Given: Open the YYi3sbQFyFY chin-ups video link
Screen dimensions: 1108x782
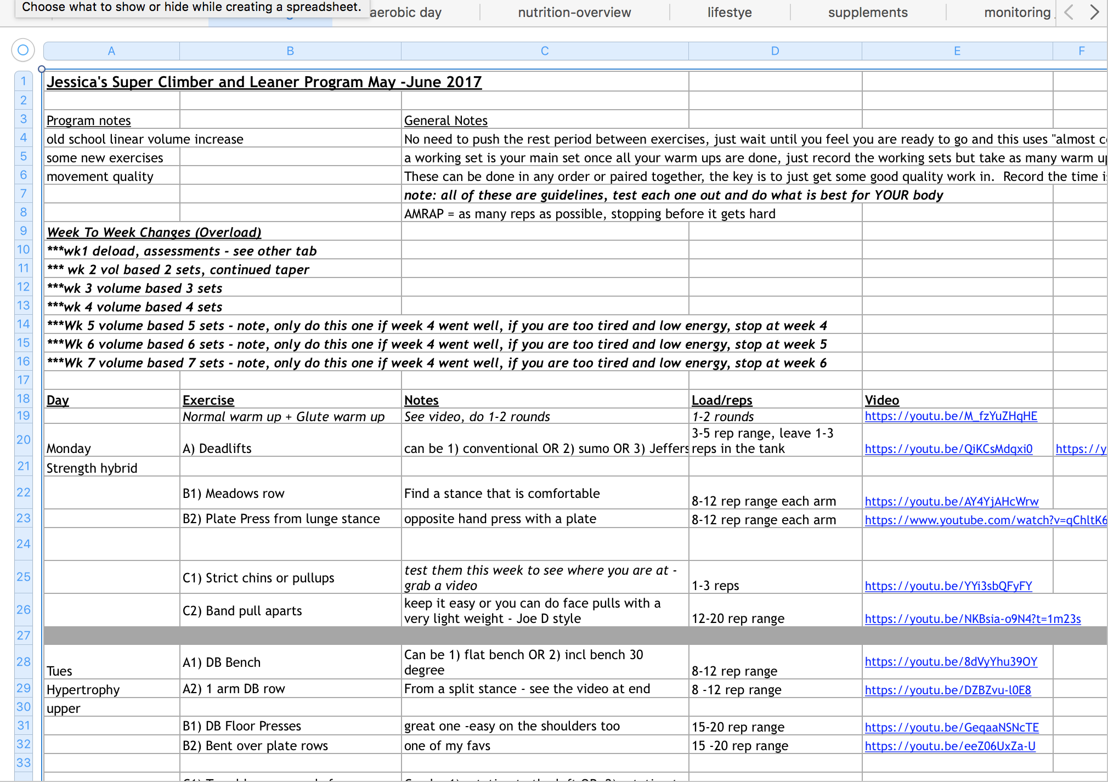Looking at the screenshot, I should point(948,586).
